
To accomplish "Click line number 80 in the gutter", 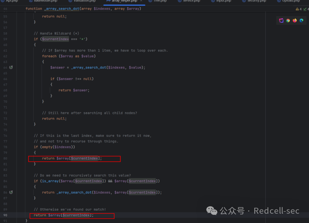I will point(5,158).
